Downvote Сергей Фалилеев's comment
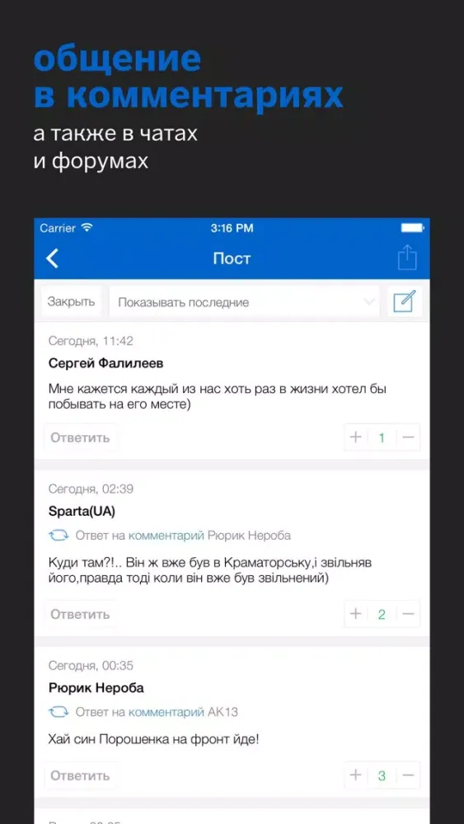The height and width of the screenshot is (824, 464). coord(408,438)
